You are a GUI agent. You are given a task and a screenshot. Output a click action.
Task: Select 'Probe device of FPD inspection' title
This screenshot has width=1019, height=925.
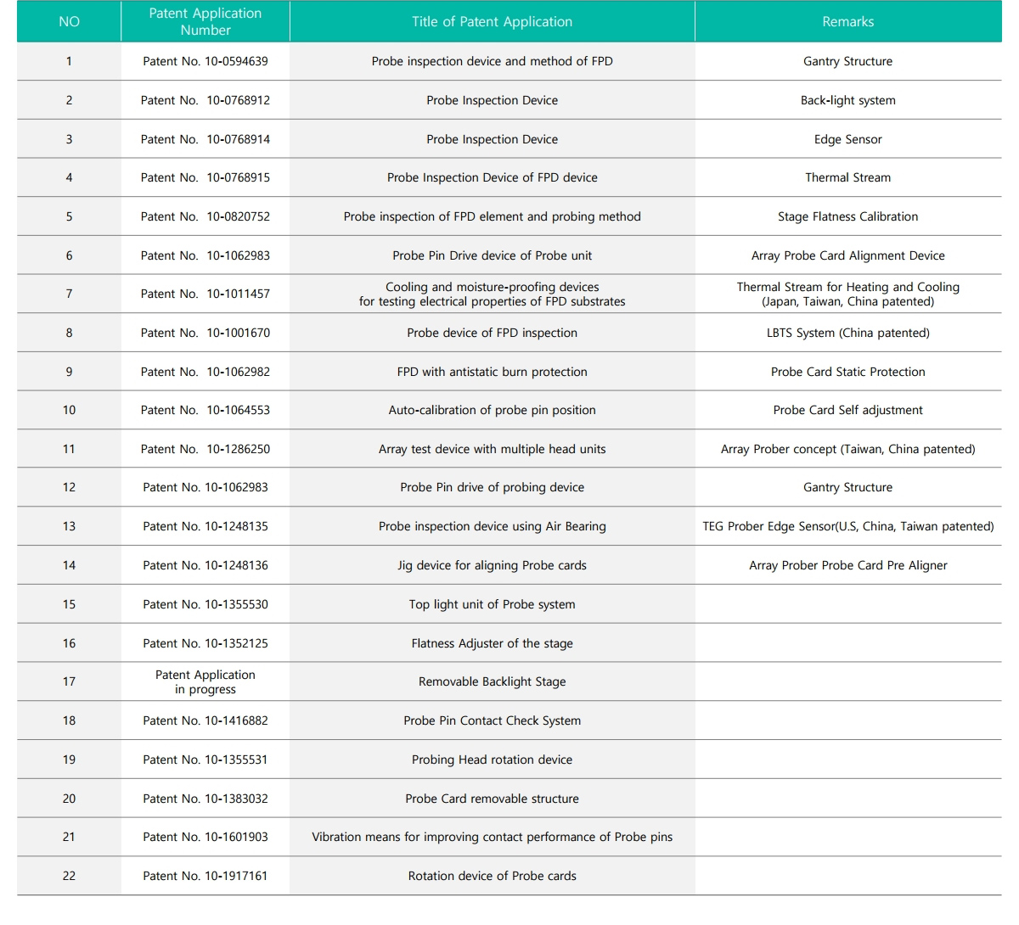tap(492, 333)
